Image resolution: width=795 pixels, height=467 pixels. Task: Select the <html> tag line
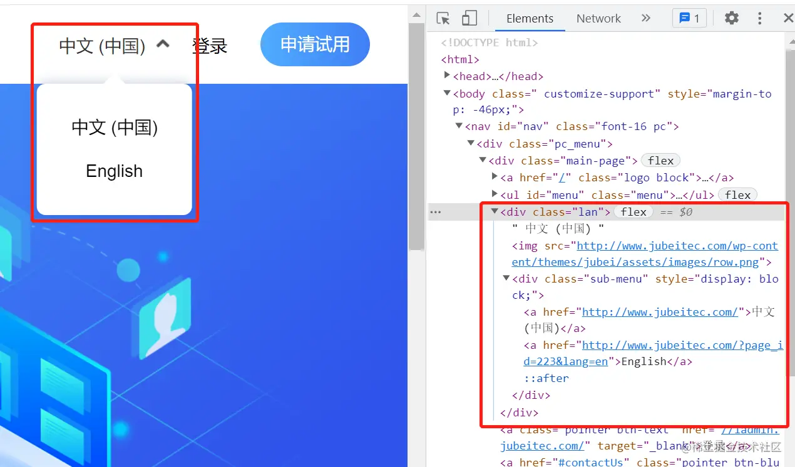coord(460,59)
